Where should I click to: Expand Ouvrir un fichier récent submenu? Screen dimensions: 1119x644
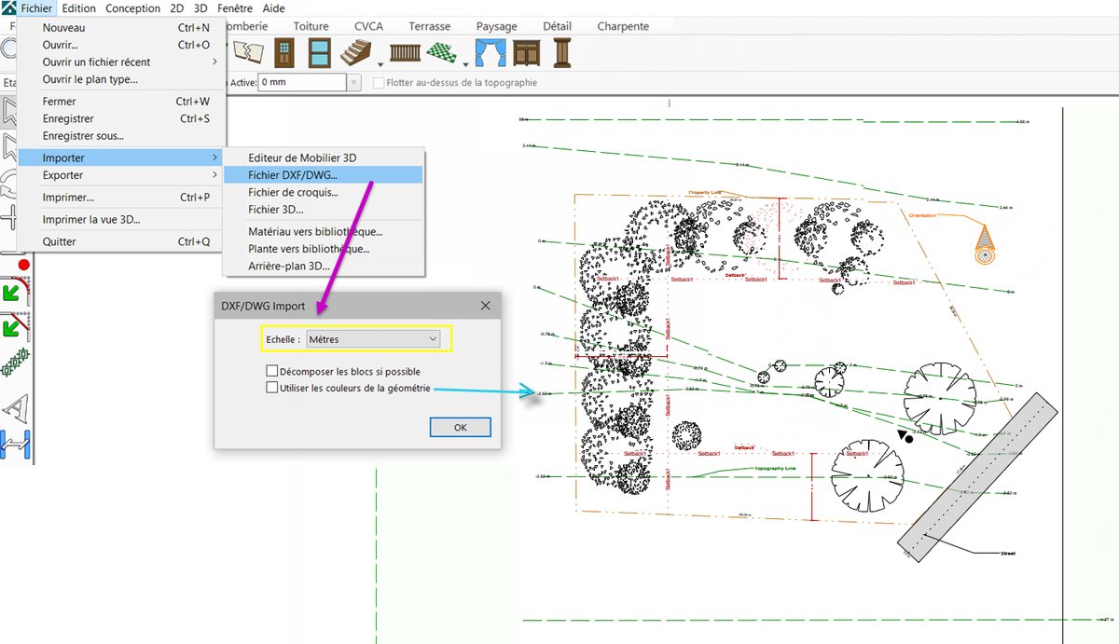tap(119, 62)
